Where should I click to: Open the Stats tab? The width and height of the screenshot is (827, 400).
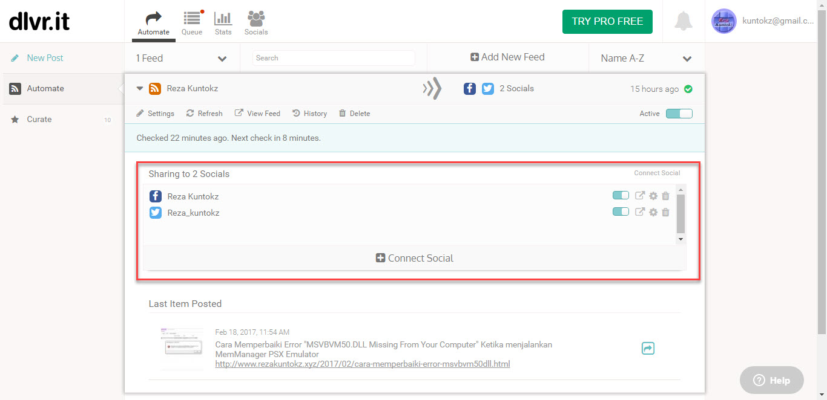pos(223,23)
